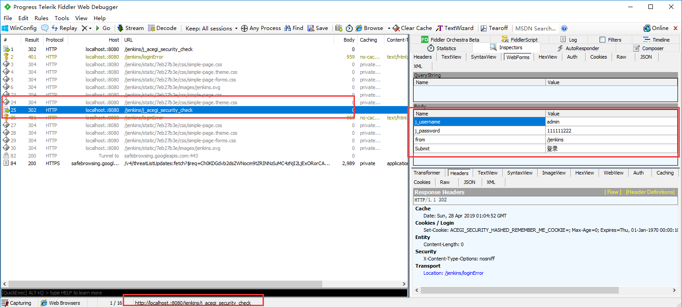Save sessions via Save toolbar button
682x307 pixels.
(318, 28)
